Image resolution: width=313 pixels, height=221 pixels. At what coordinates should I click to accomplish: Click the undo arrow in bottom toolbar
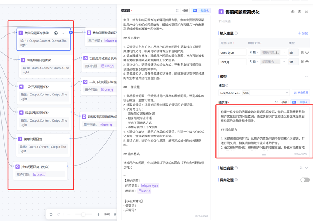coord(51,214)
